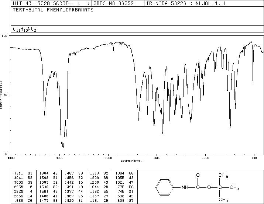
Task: Click peak table value 1084
Action: point(120,173)
